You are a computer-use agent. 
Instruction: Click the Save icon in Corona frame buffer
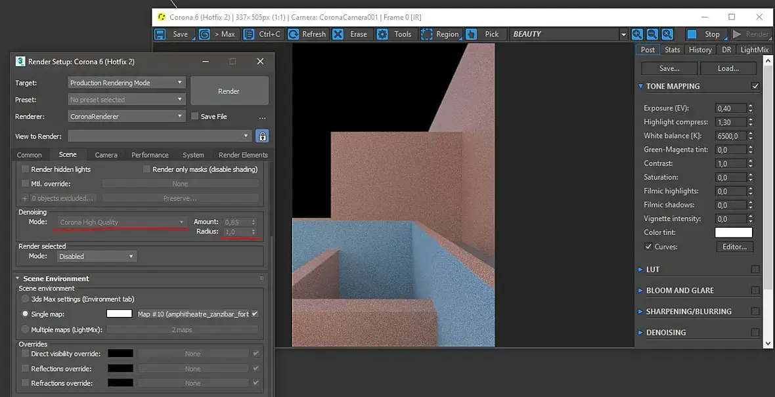coord(160,34)
